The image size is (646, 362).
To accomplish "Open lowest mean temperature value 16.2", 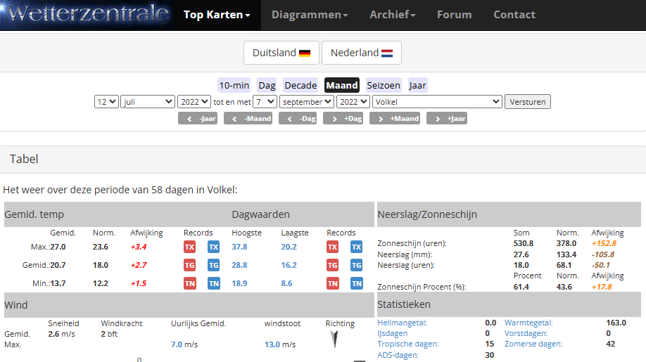I will coord(289,265).
